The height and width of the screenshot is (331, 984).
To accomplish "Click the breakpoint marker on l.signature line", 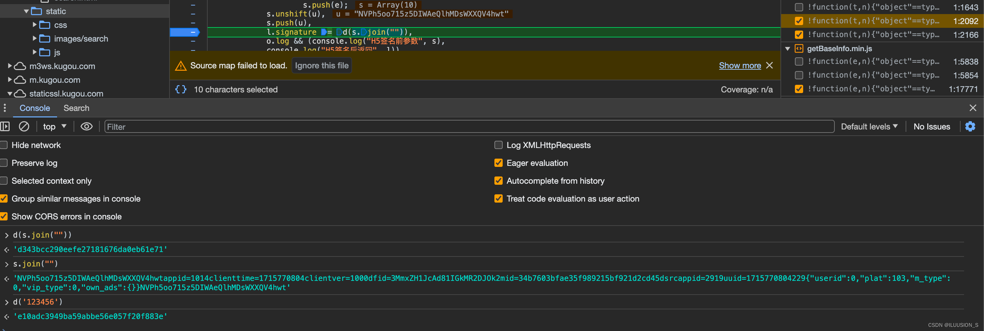I will (185, 32).
